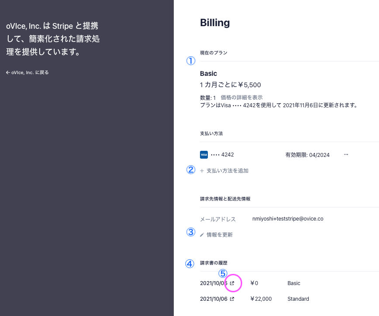
Task: Click the ¥22,000 invoice amount
Action: 261,299
